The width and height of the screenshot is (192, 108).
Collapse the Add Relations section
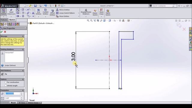(23, 71)
